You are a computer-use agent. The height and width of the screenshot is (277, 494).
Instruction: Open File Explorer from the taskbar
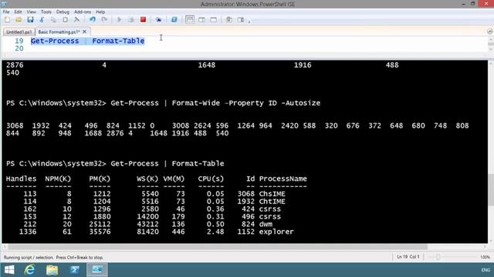point(52,270)
